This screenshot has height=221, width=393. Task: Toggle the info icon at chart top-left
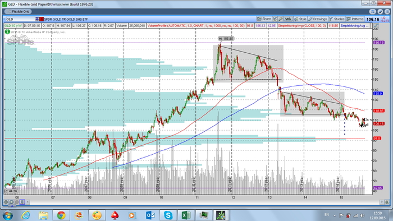(7, 32)
